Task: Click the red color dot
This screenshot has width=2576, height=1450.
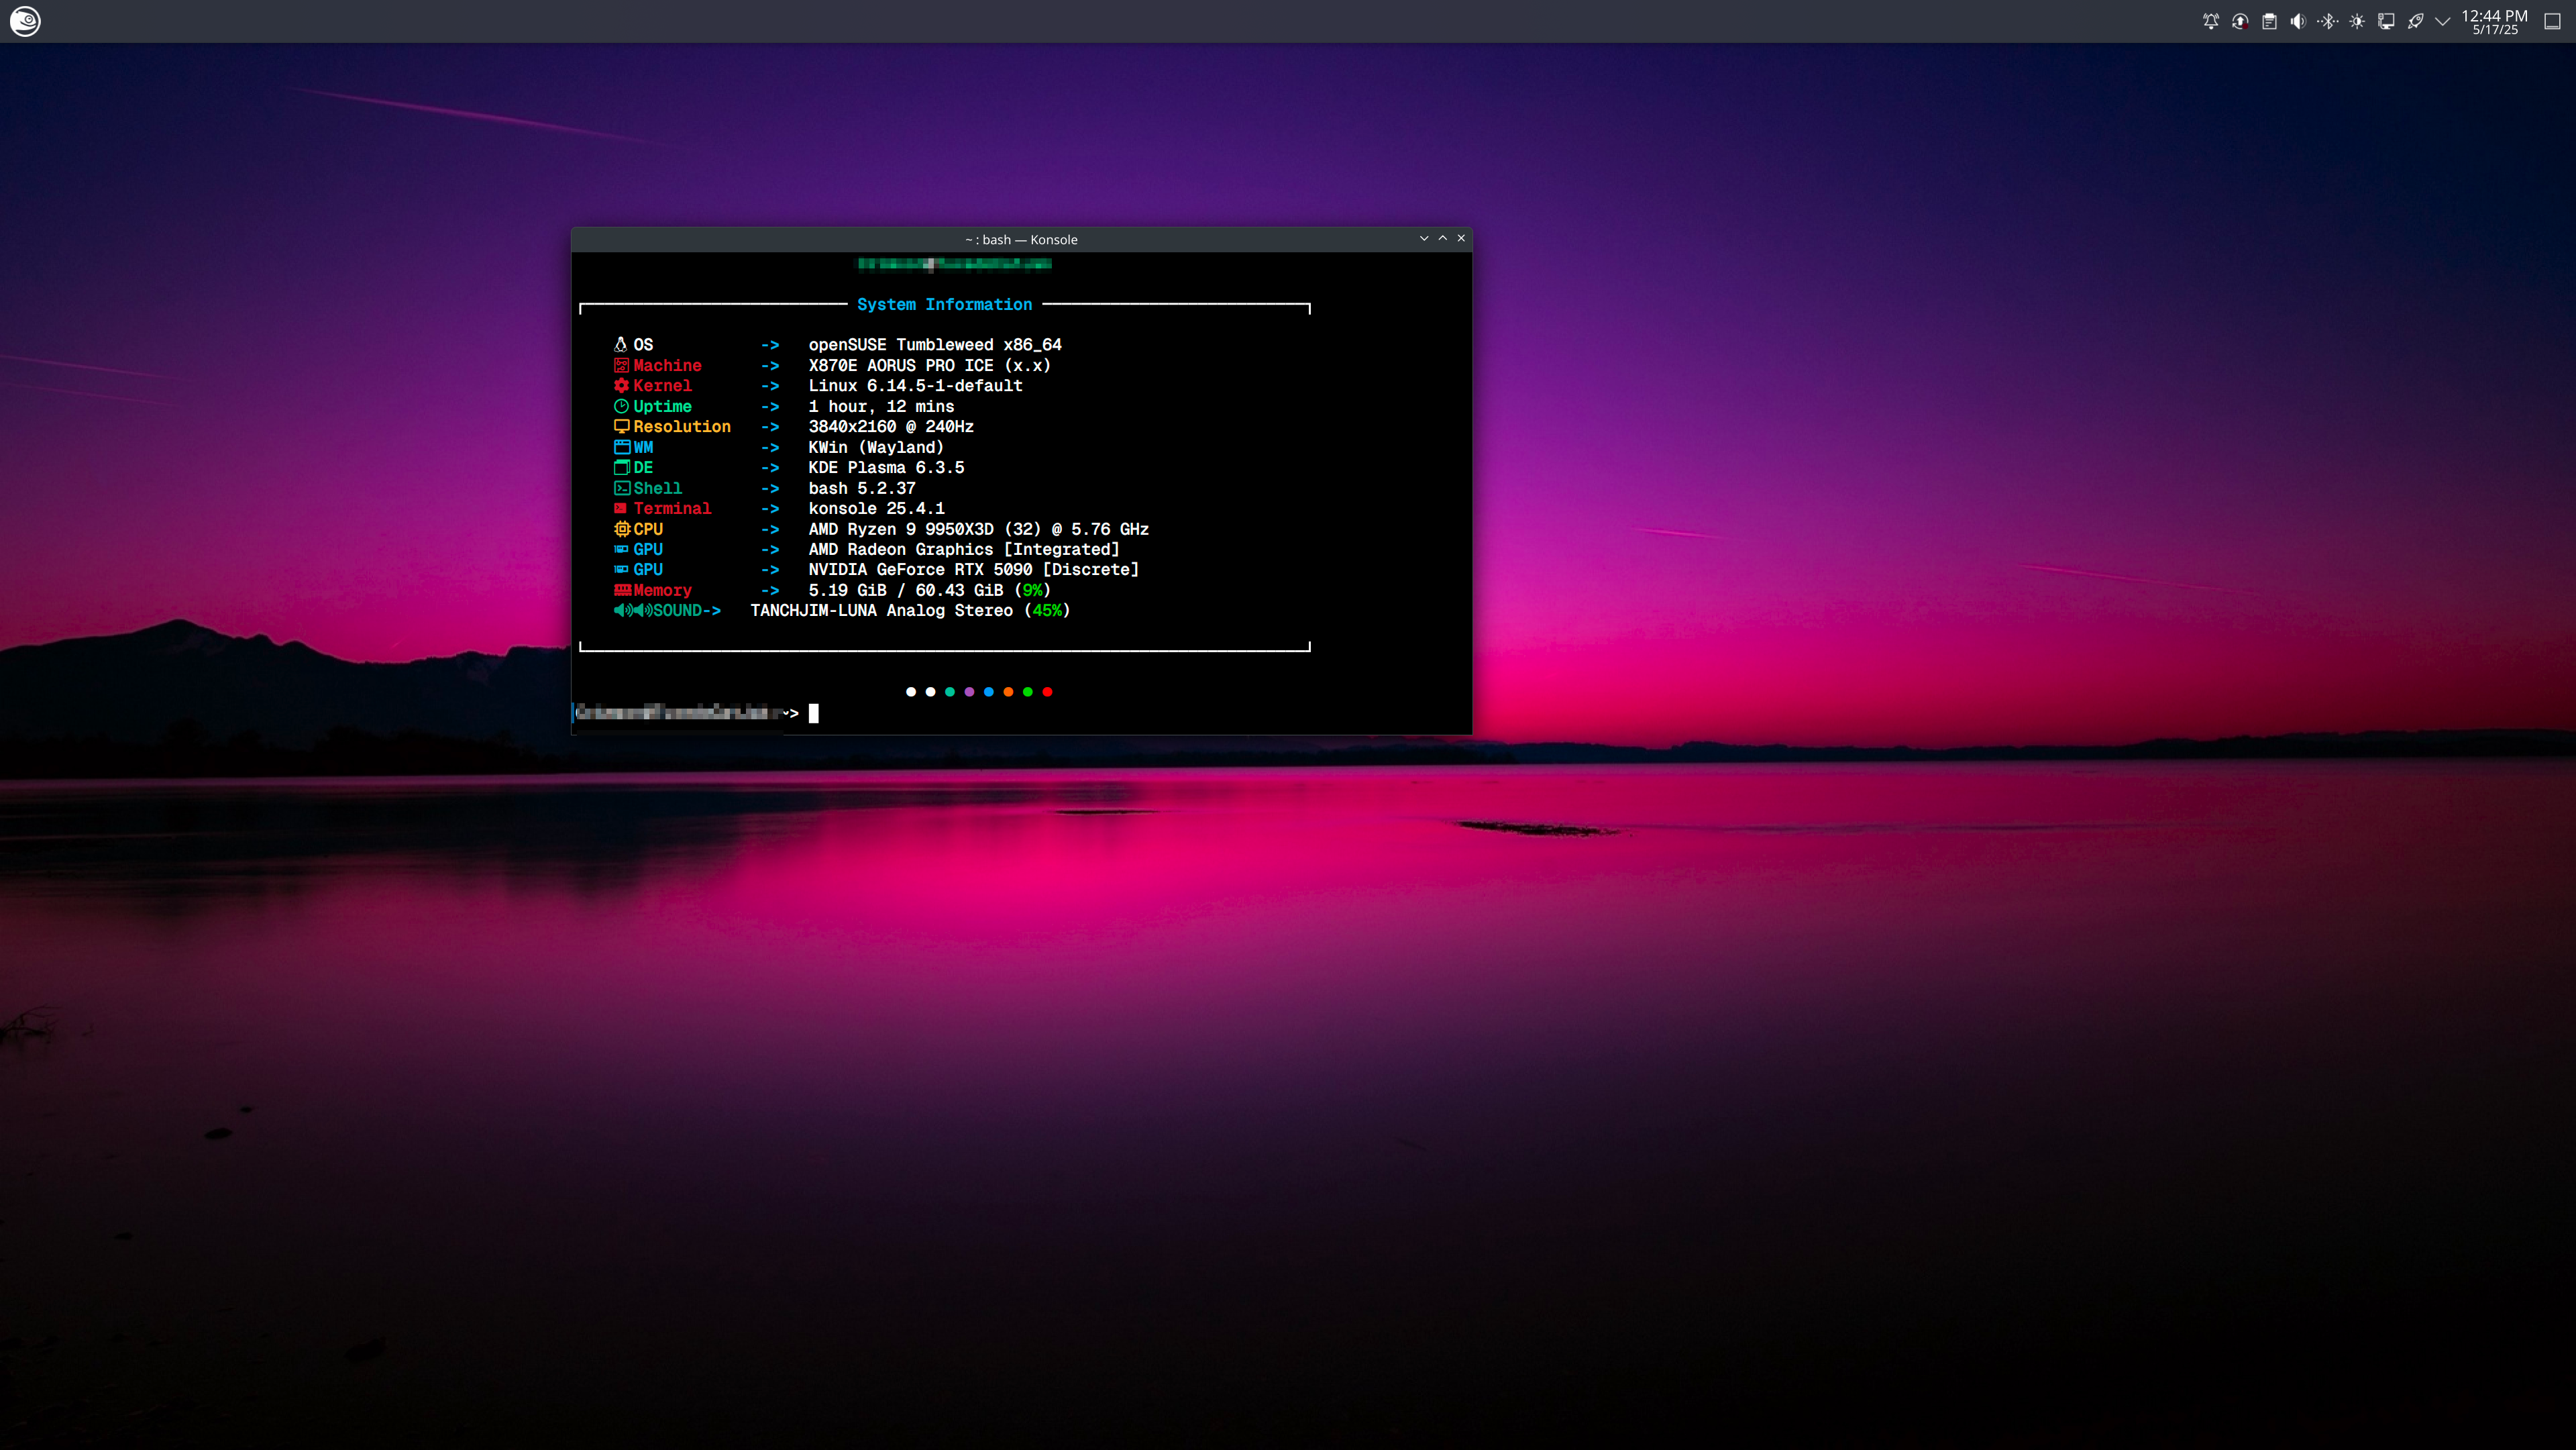Action: coord(1047,692)
